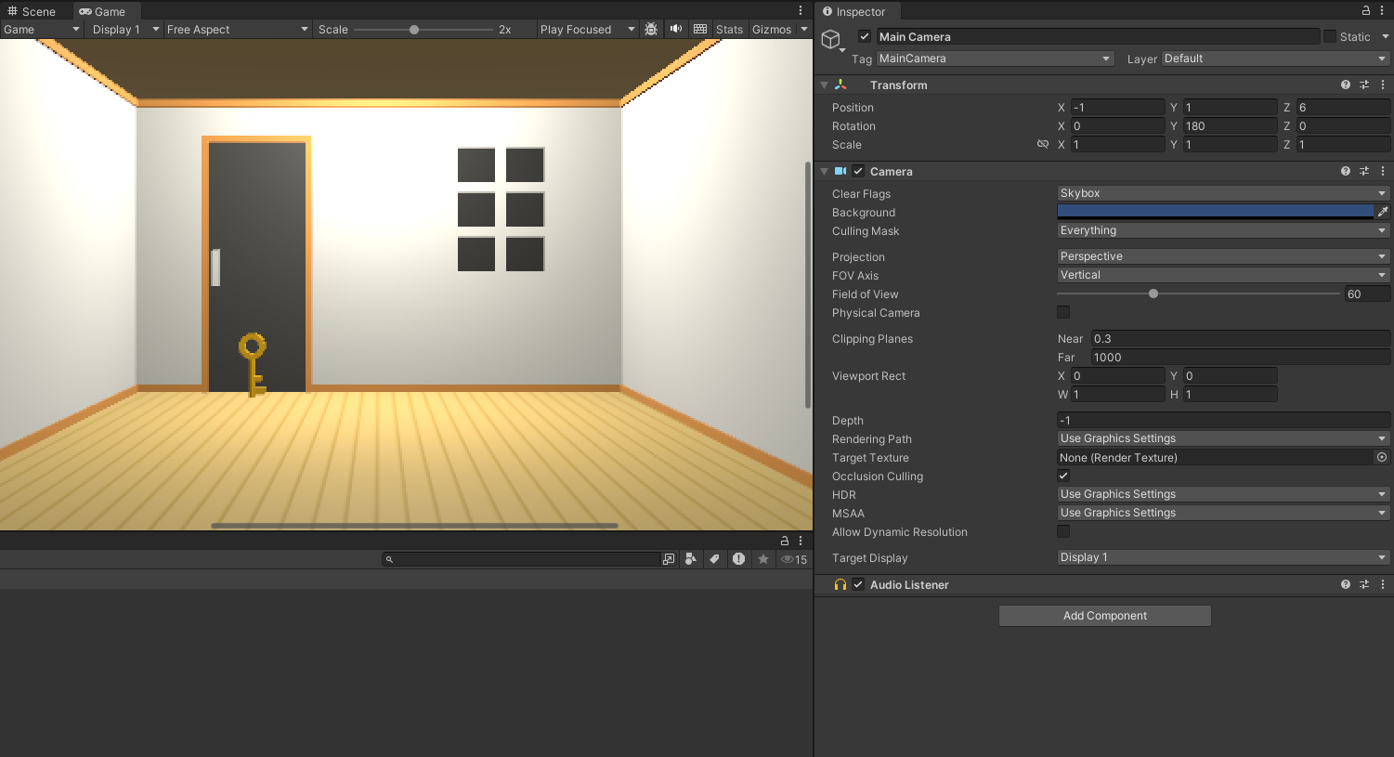Mute game audio in the Game view toolbar

(x=675, y=29)
